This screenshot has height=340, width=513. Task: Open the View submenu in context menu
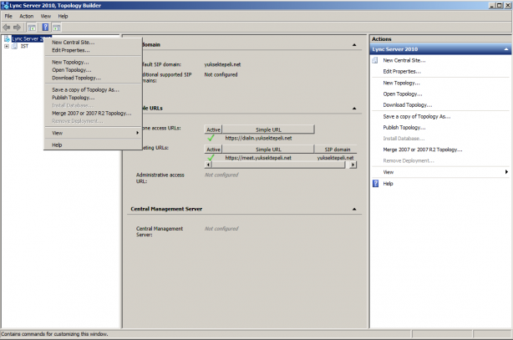(x=93, y=133)
